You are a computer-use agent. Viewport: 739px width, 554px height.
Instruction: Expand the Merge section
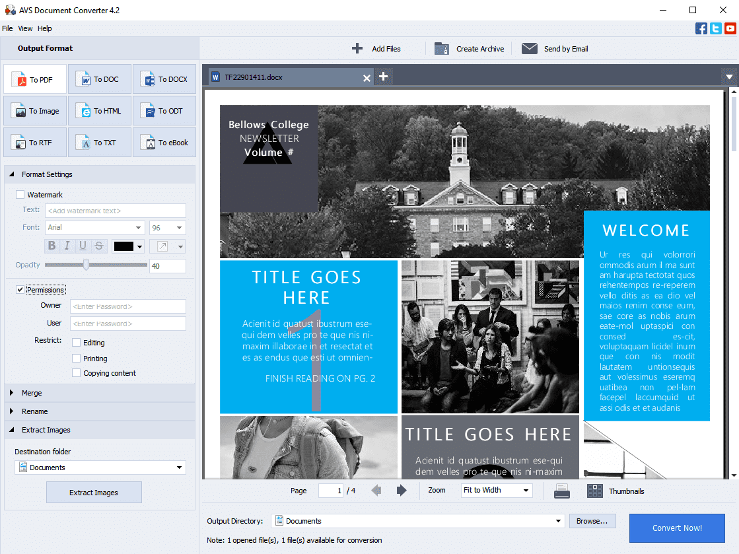click(x=12, y=392)
